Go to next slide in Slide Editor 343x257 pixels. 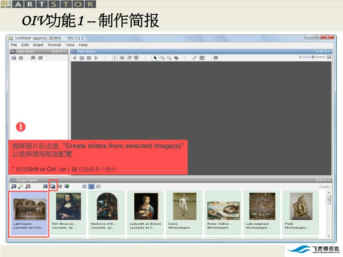coord(96,58)
